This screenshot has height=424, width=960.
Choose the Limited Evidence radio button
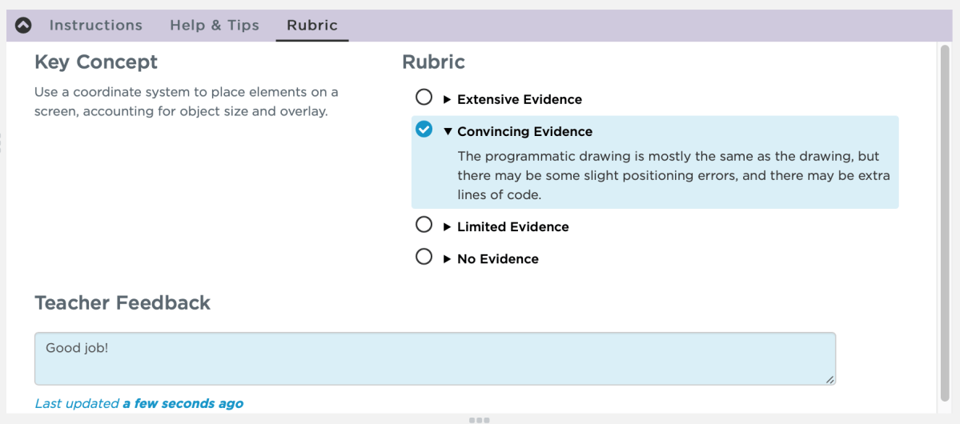coord(424,226)
